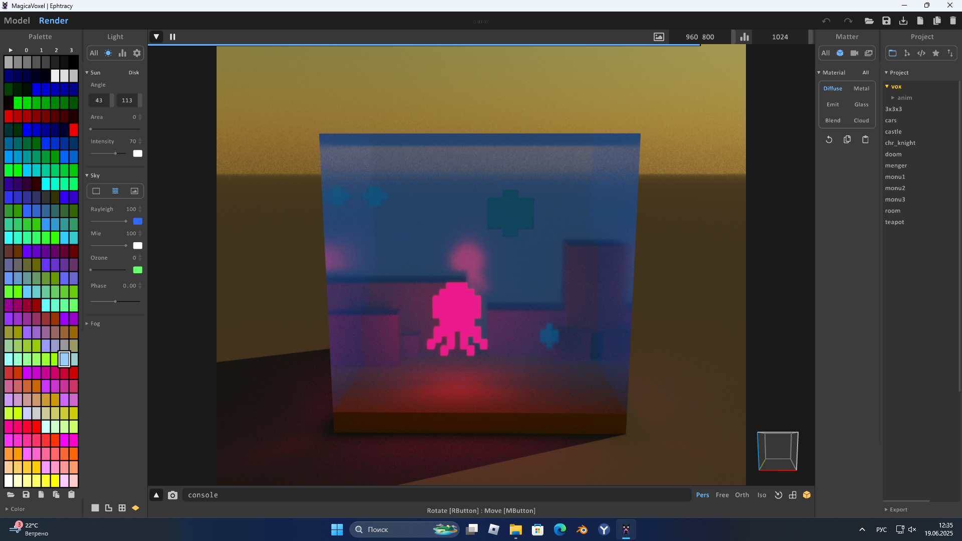Screen dimensions: 962x541
Task: Select palette page 3
Action: pyautogui.click(x=71, y=50)
